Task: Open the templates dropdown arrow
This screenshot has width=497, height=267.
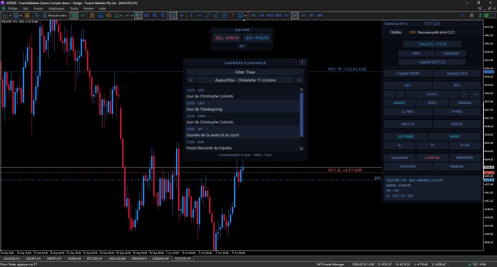Action: (x=132, y=16)
